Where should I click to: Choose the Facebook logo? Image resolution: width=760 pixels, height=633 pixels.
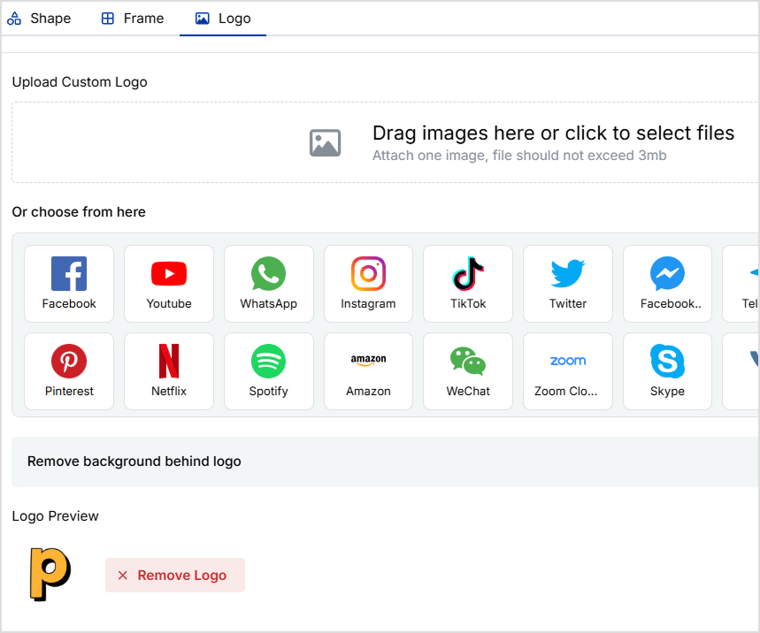(x=69, y=283)
